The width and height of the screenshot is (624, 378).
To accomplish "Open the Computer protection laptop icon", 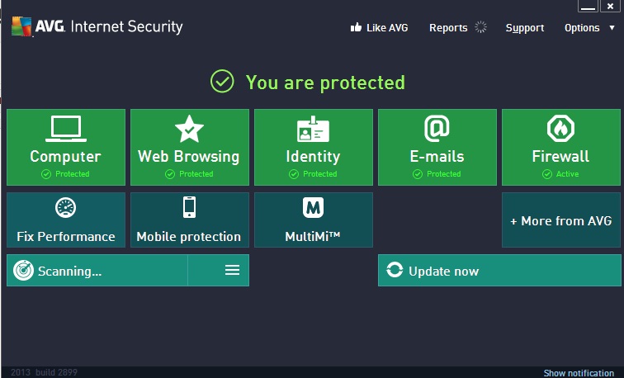I will [x=66, y=128].
